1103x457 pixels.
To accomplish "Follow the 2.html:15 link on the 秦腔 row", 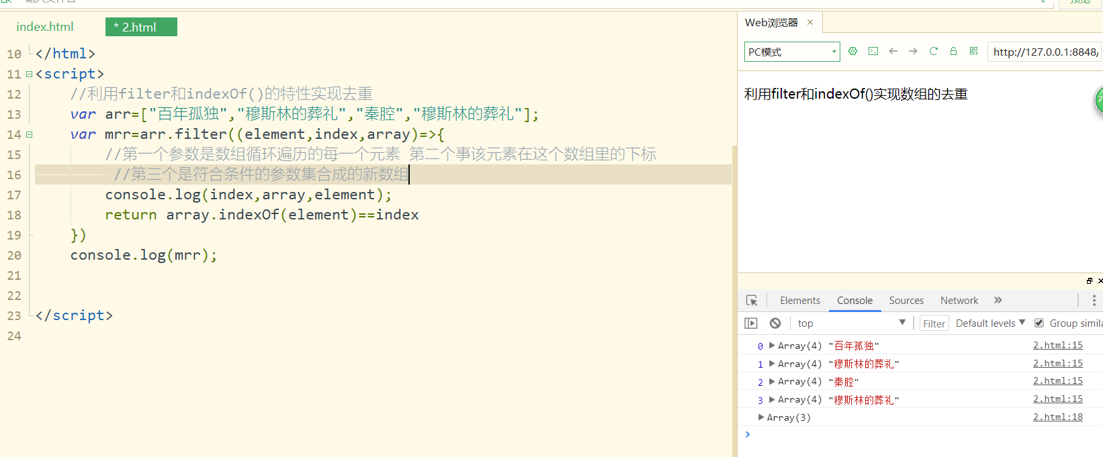I will click(1057, 380).
